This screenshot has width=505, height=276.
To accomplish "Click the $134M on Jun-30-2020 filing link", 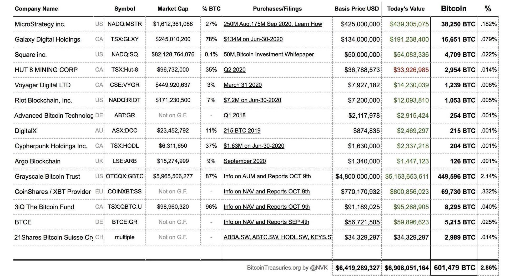I will pyautogui.click(x=253, y=39).
